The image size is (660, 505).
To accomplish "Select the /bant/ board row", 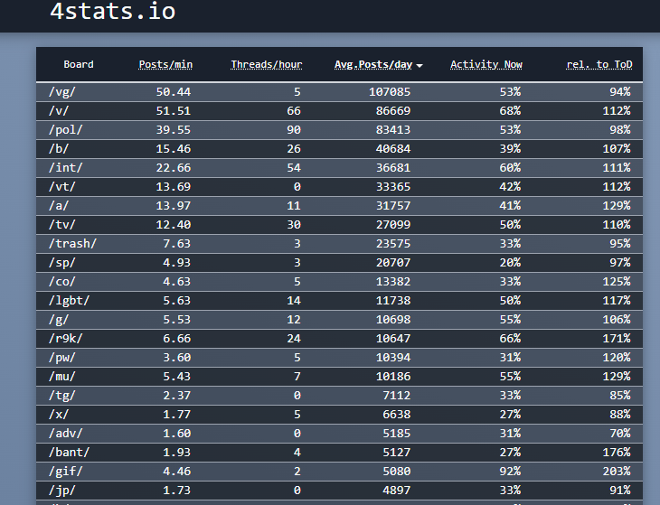I will [x=339, y=453].
